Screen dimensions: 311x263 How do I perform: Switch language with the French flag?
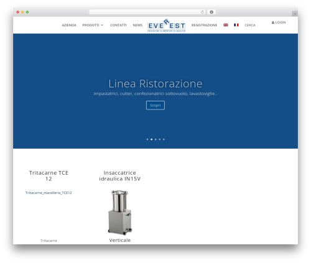[236, 25]
